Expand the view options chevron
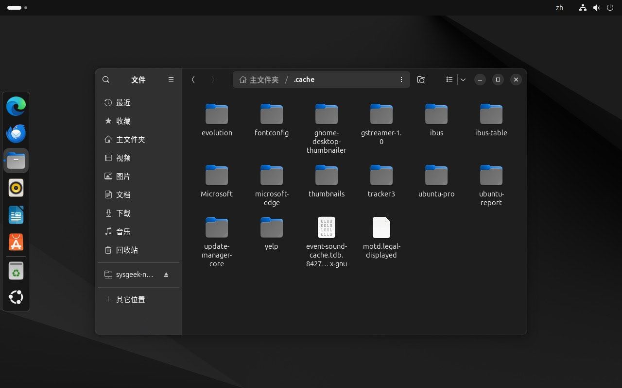The image size is (622, 388). (x=463, y=80)
